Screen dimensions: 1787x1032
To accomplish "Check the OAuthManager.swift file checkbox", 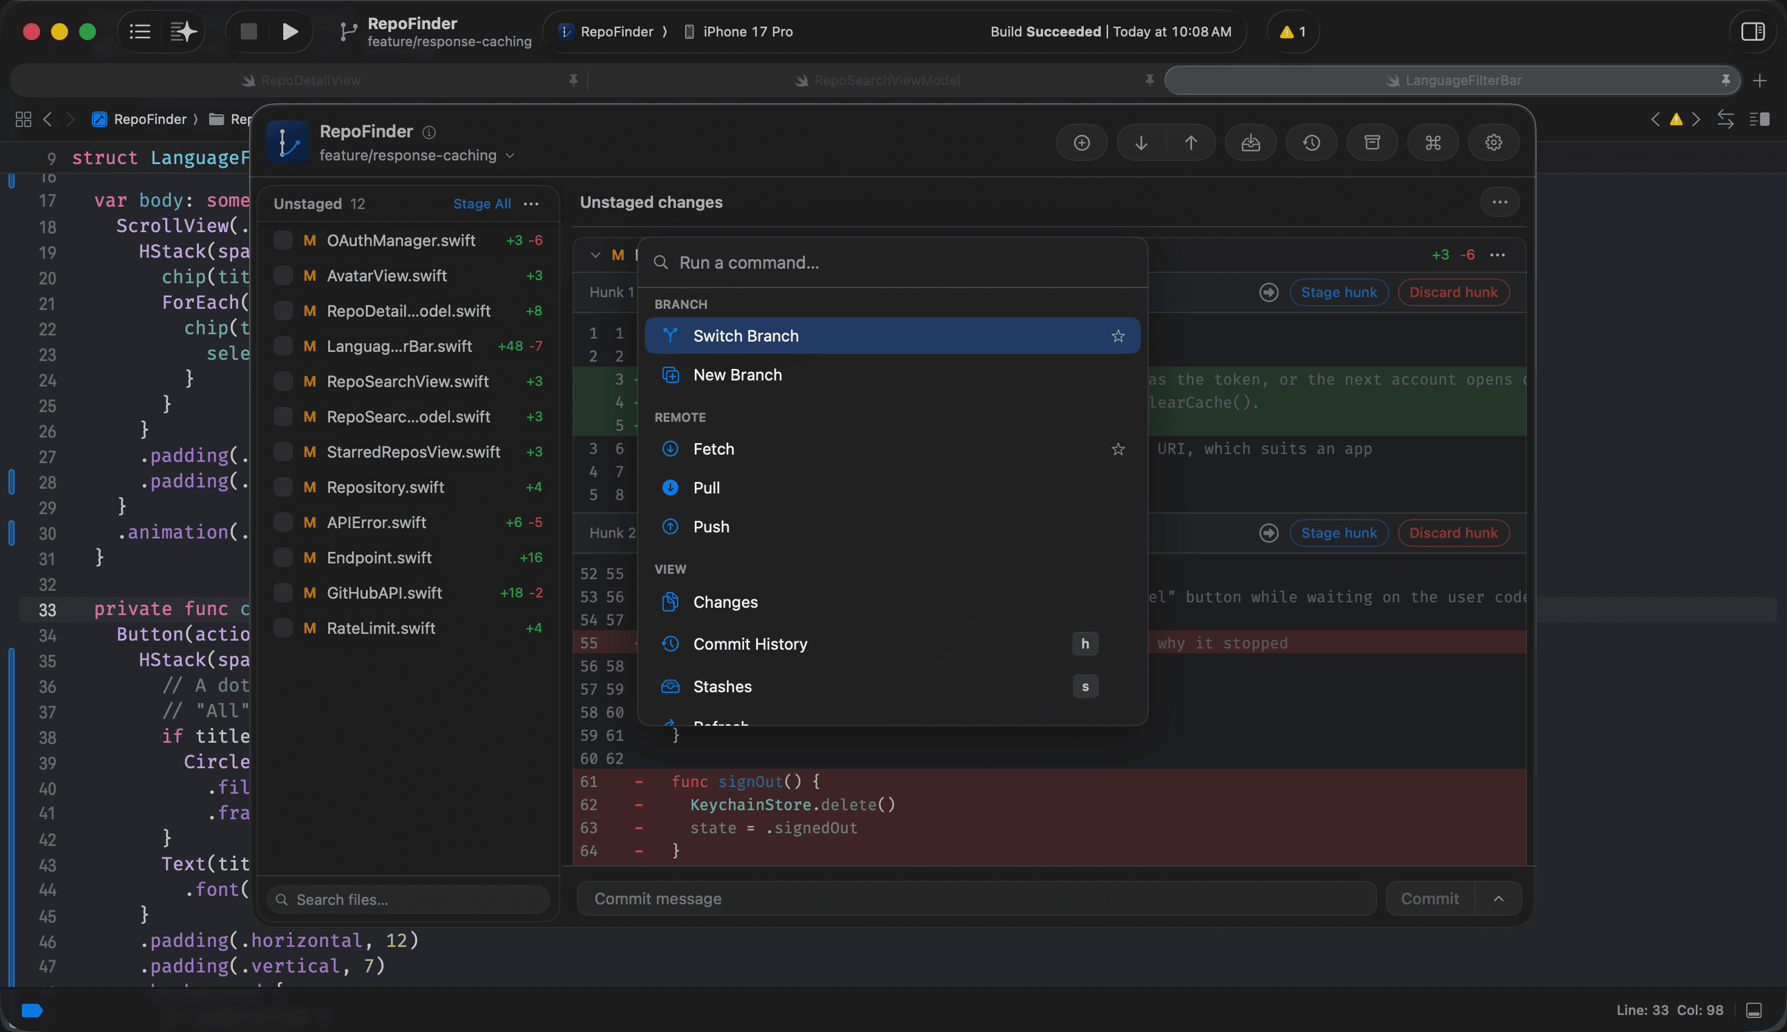I will click(283, 240).
